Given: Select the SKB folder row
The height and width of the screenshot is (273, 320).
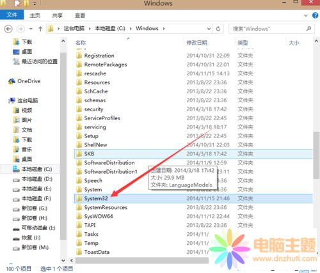Looking at the screenshot, I should pyautogui.click(x=193, y=153).
